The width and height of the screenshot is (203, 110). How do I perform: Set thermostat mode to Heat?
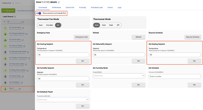(111, 25)
